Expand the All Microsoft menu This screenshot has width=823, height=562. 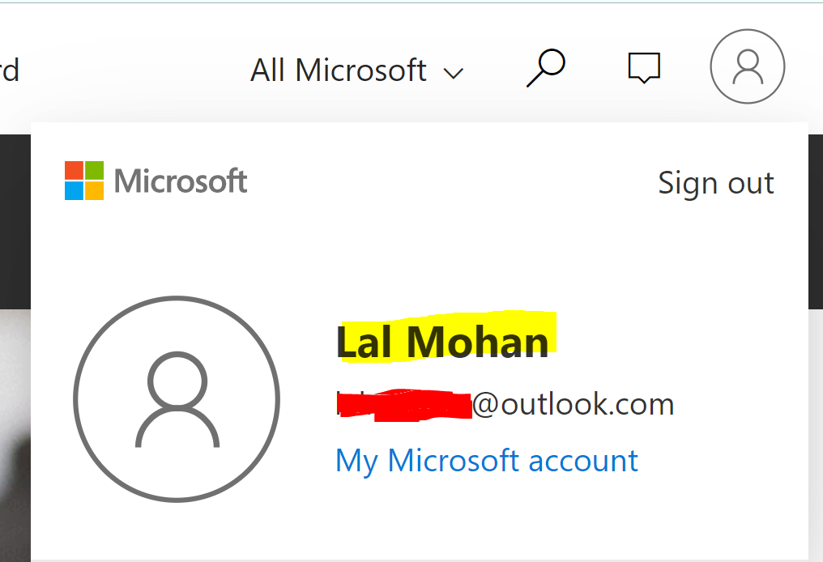pos(339,70)
